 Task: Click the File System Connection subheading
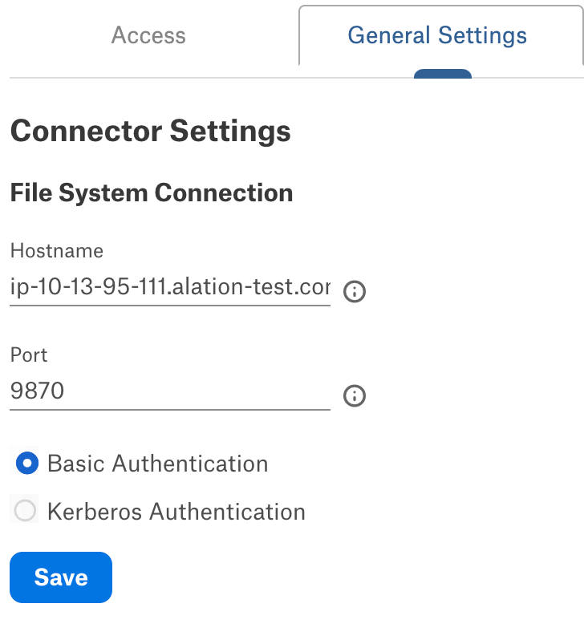point(152,192)
